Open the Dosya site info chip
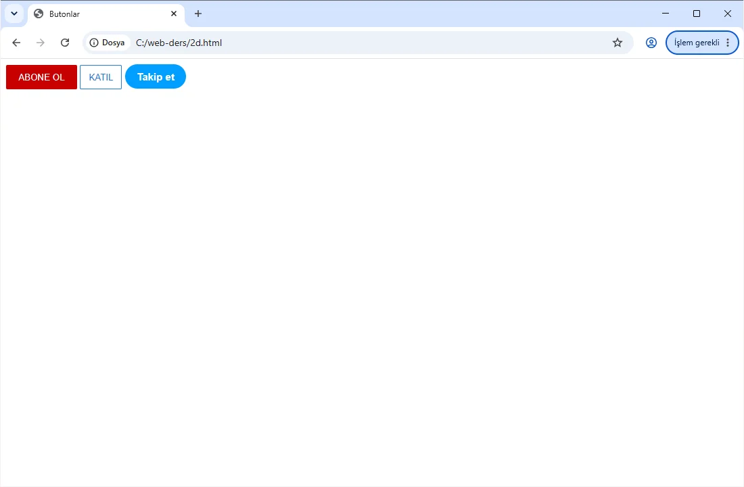This screenshot has height=487, width=744. pos(108,43)
